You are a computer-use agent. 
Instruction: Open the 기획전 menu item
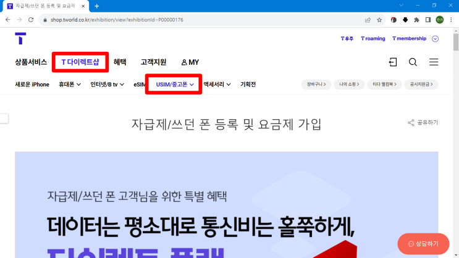(x=248, y=84)
